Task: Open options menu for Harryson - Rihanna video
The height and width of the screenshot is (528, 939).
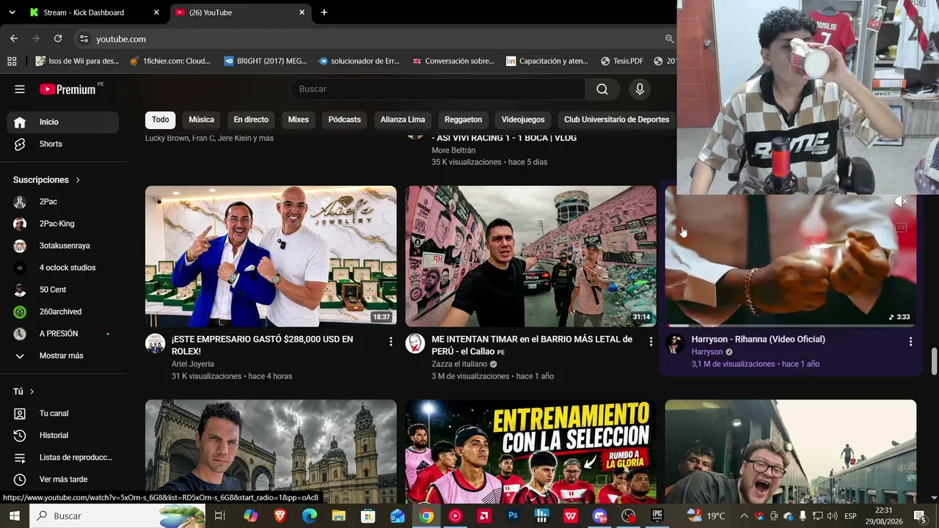Action: click(x=910, y=342)
